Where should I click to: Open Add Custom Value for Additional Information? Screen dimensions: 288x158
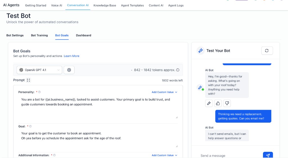point(164,155)
